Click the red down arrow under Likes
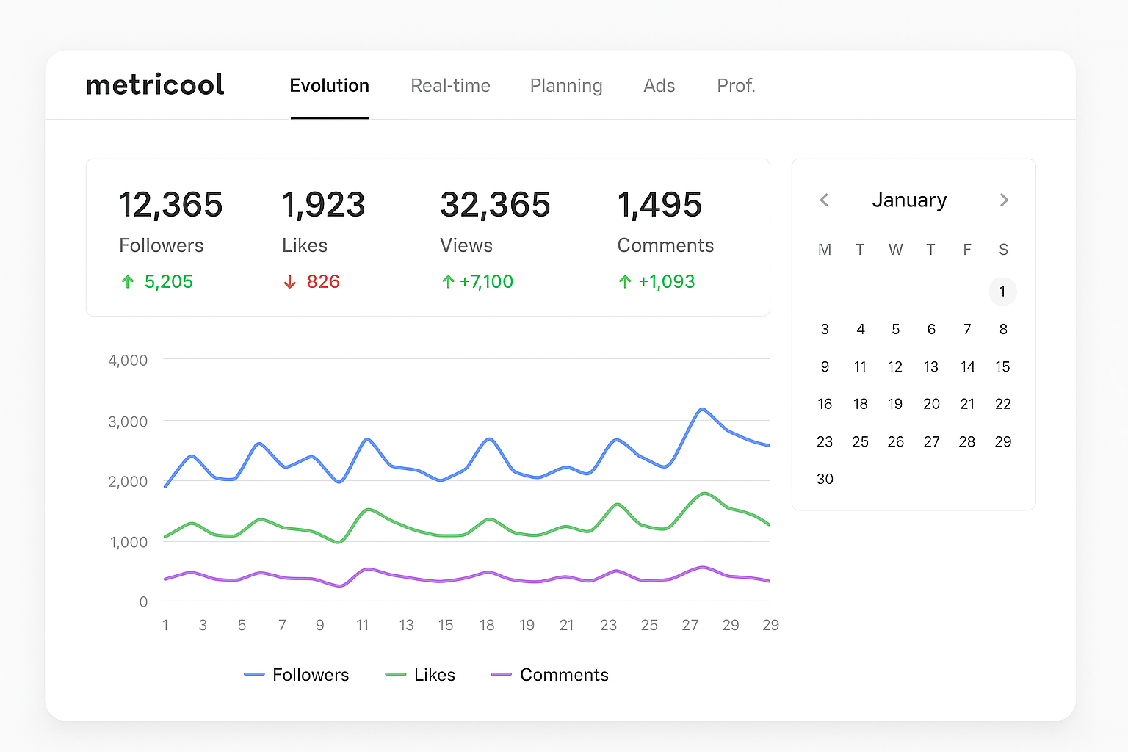Screen dimensions: 1128x752 point(290,282)
